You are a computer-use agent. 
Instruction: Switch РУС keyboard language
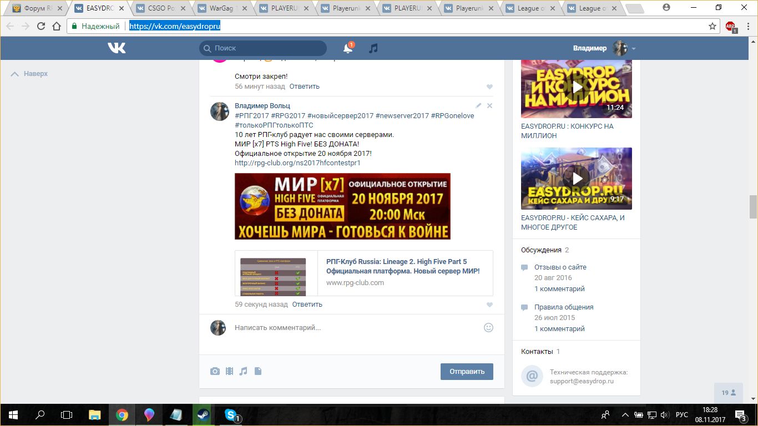[x=681, y=414]
